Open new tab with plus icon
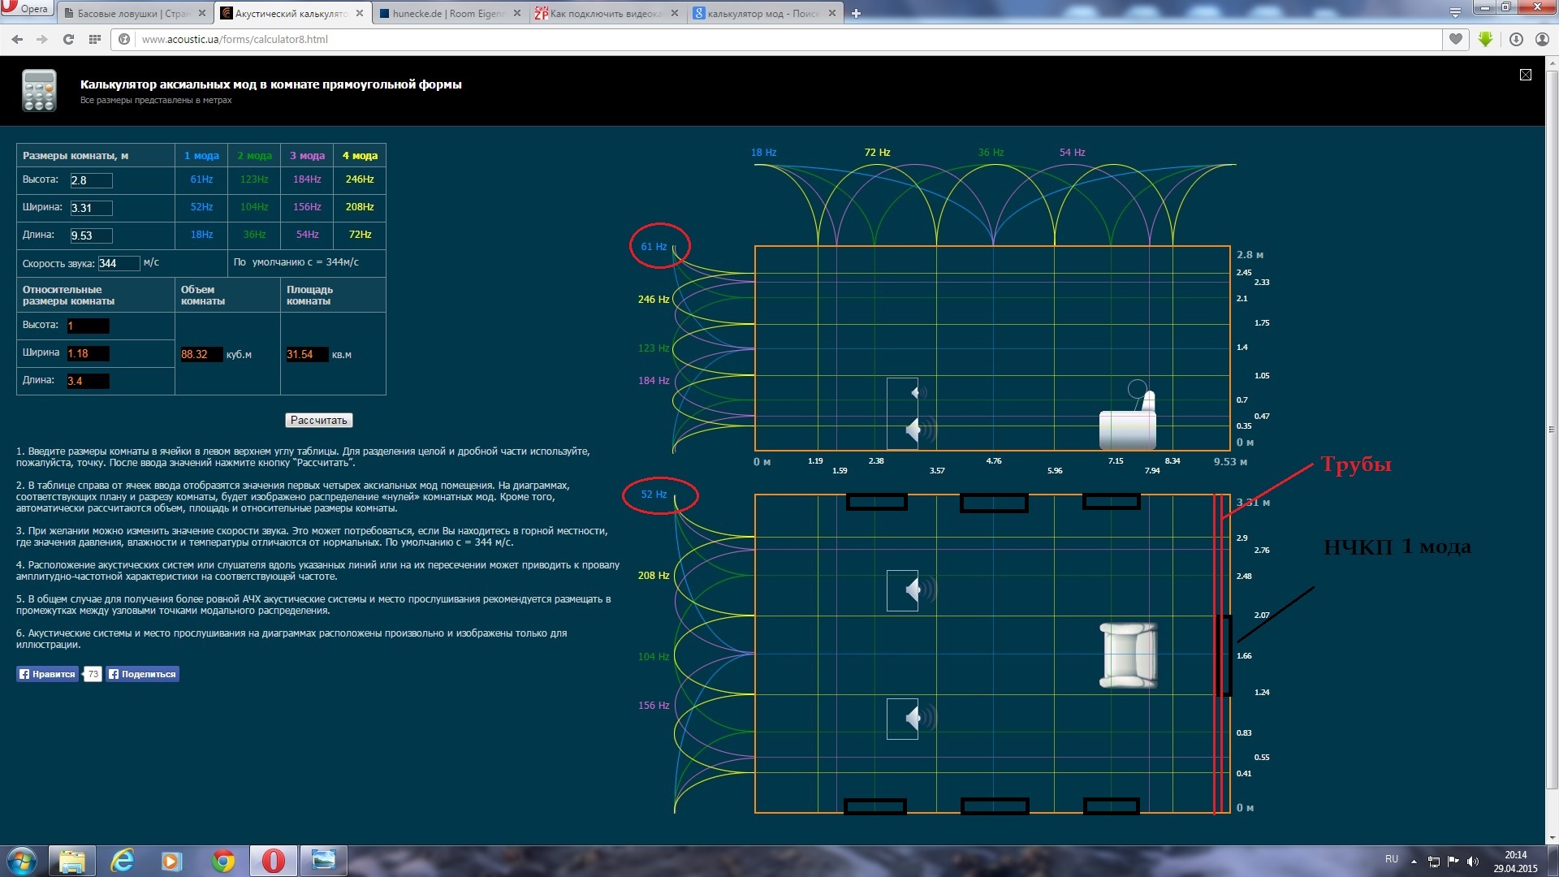This screenshot has width=1559, height=877. [x=856, y=13]
